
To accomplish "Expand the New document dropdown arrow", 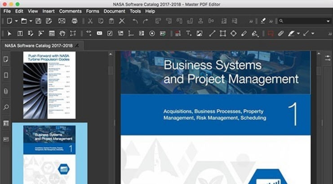I will 16,21.
